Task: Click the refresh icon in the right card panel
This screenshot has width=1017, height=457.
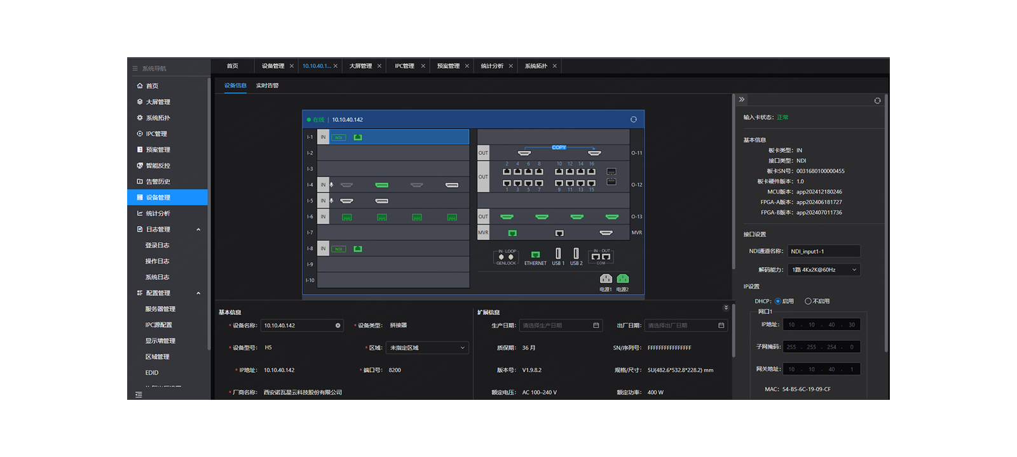Action: [x=877, y=101]
